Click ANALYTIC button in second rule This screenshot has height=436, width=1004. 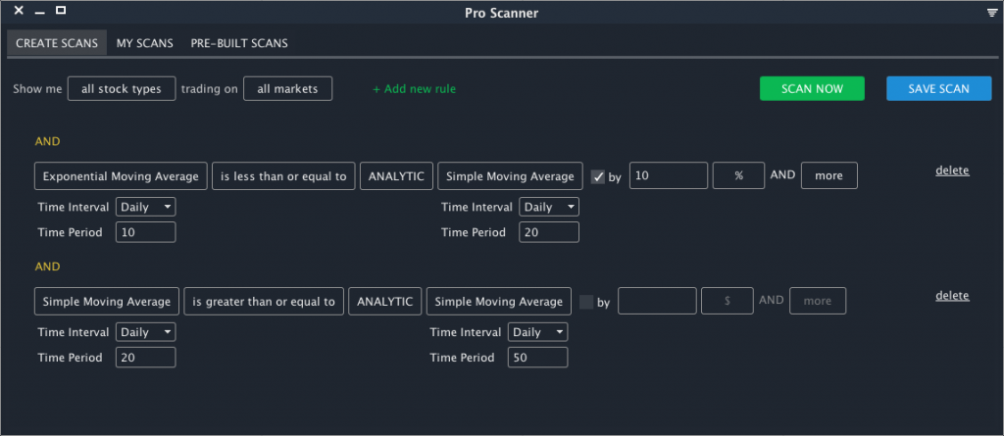[x=384, y=302]
